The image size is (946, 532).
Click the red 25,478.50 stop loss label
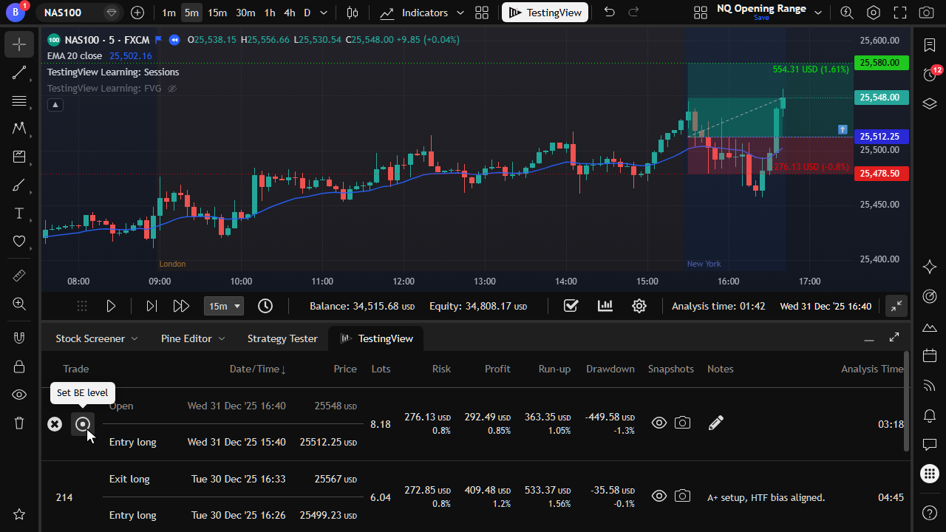click(x=879, y=173)
